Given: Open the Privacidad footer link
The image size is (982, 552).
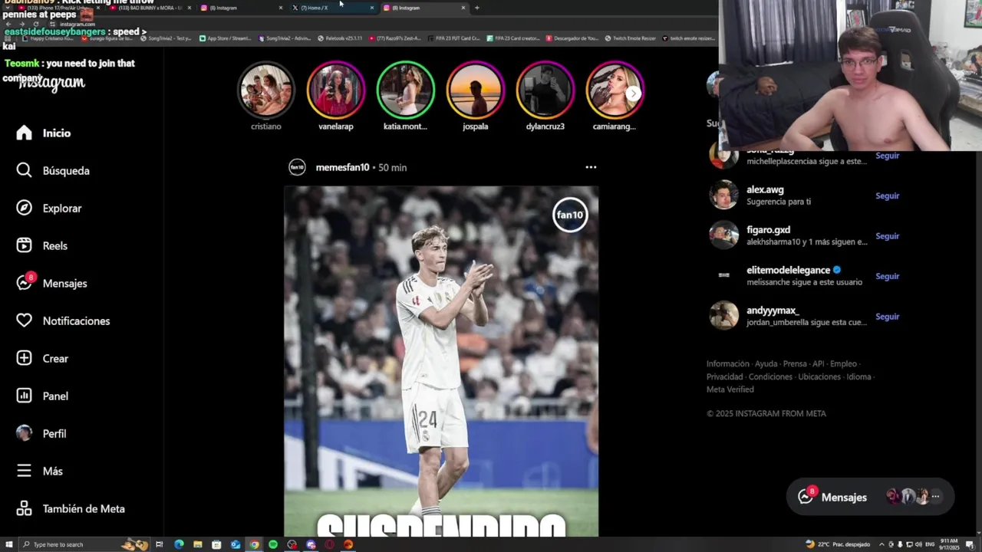Looking at the screenshot, I should click(x=724, y=377).
